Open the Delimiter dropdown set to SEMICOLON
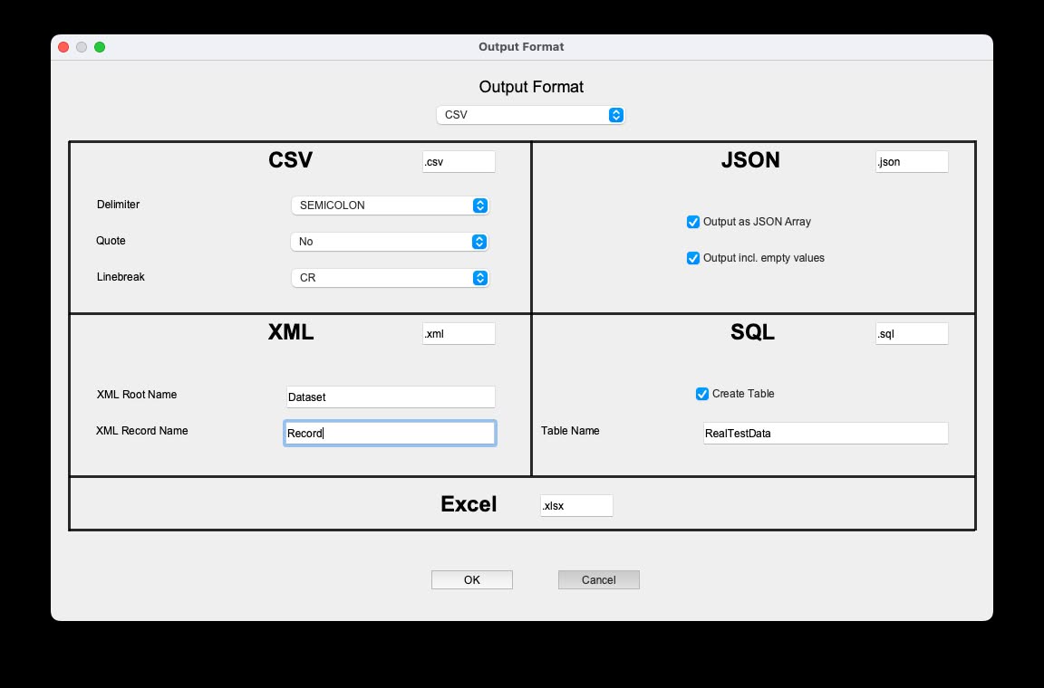Screen dimensions: 1044x688 [390, 205]
